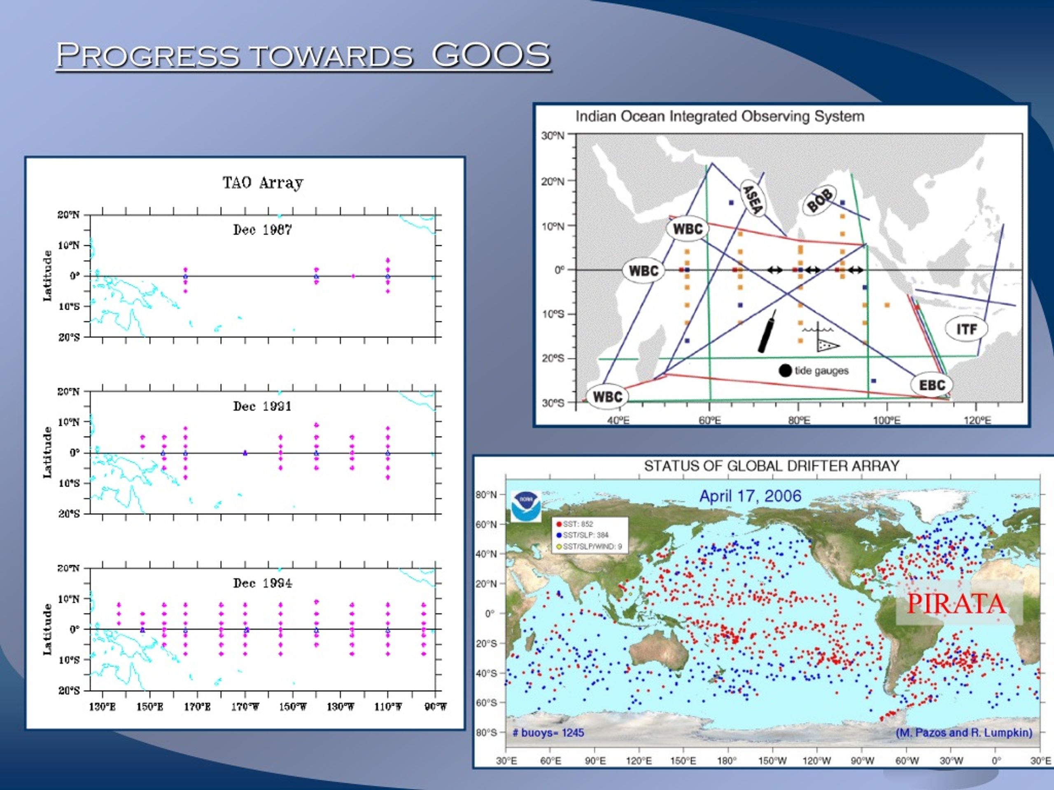Click the SST/SLP: 384 legend entry
The width and height of the screenshot is (1054, 790).
pos(582,535)
